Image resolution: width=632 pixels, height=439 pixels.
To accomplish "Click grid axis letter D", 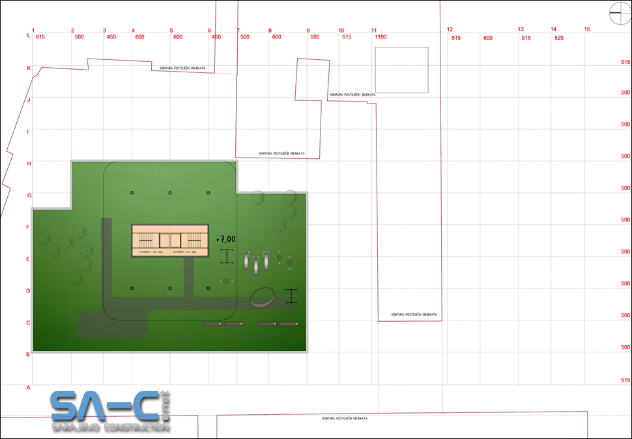I will point(28,290).
